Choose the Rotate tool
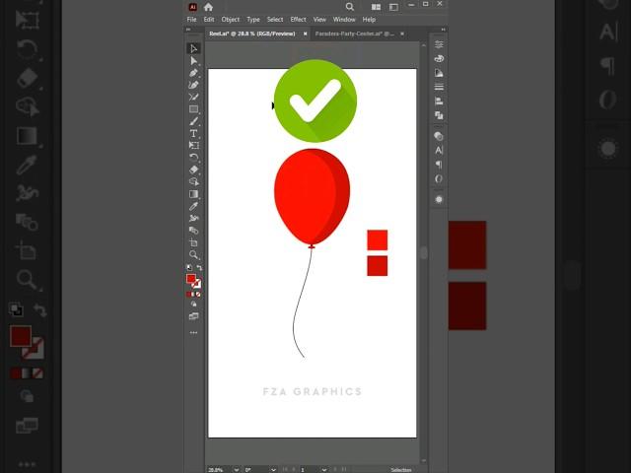631x473 pixels. pyautogui.click(x=193, y=158)
